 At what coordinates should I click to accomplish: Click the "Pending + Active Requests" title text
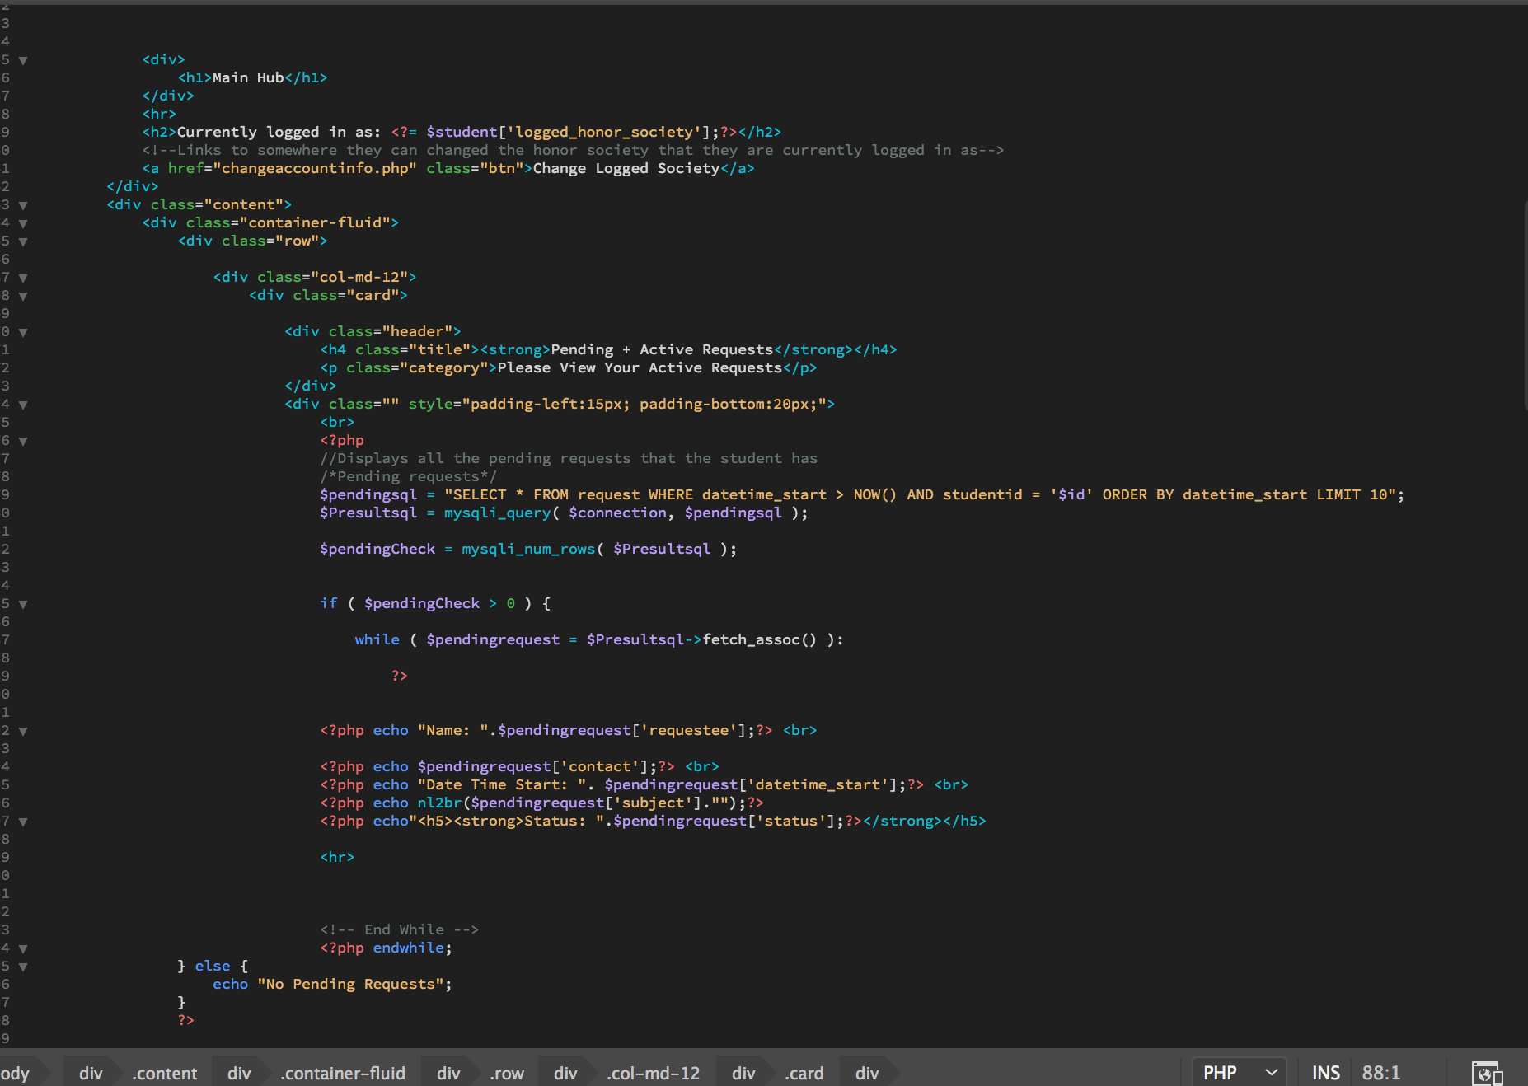[662, 349]
